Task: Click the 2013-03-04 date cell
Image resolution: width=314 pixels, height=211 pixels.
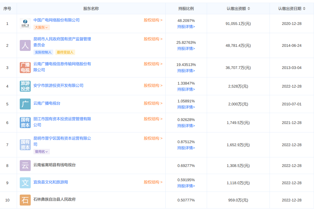Action: pos(292,68)
